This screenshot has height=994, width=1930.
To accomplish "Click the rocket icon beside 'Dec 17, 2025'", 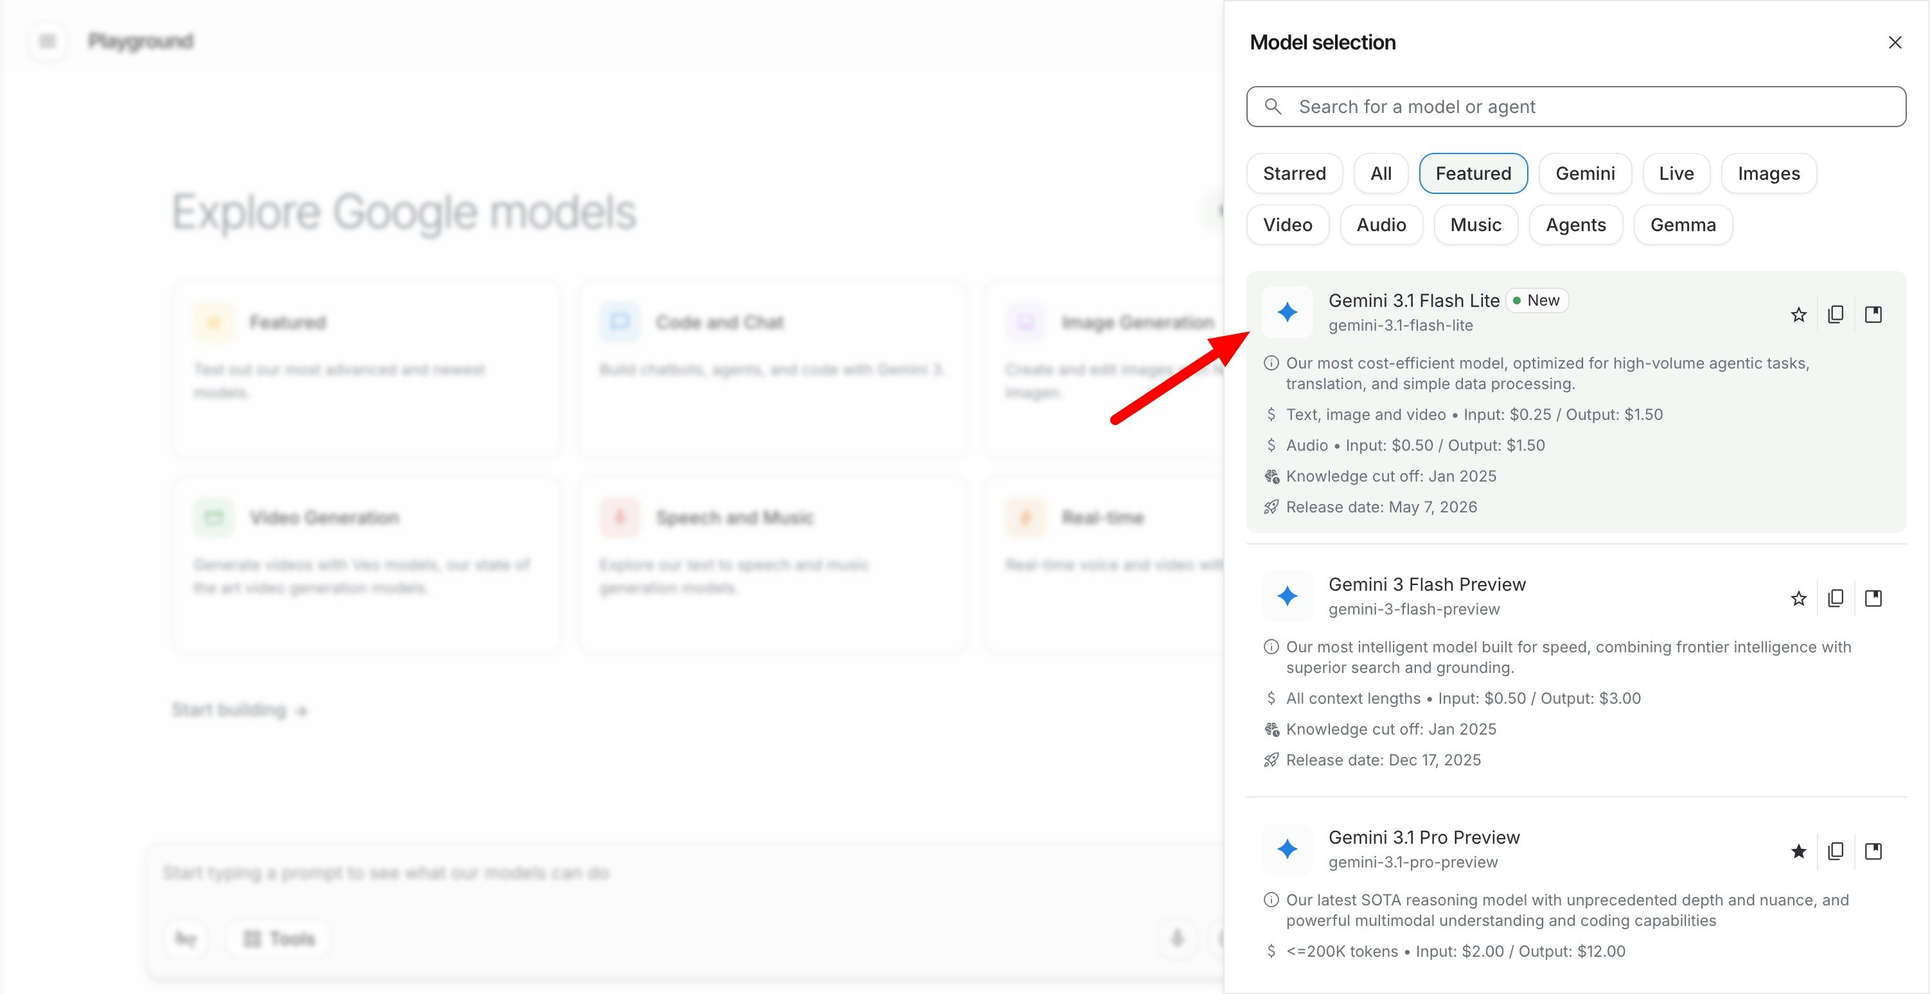I will 1271,760.
